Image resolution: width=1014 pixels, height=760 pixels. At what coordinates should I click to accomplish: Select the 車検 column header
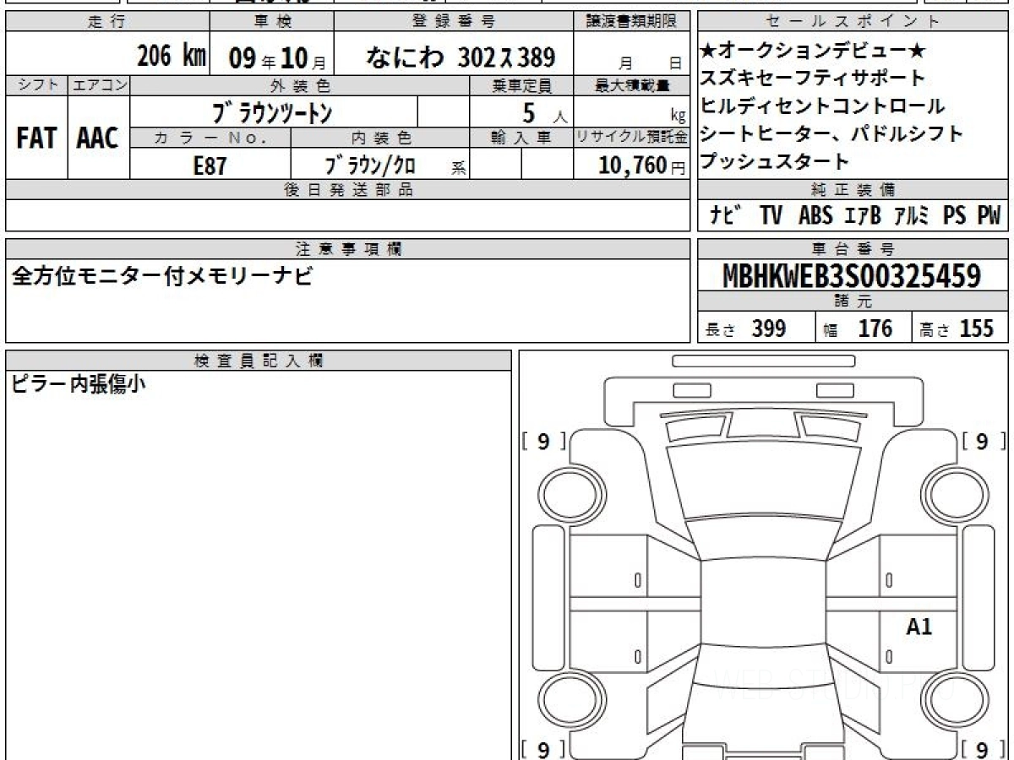271,22
